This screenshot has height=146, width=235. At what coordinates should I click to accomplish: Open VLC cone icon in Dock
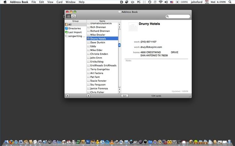[x=112, y=142]
